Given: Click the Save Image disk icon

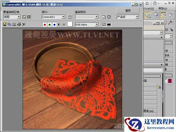Looking at the screenshot, I should click(x=5, y=24).
